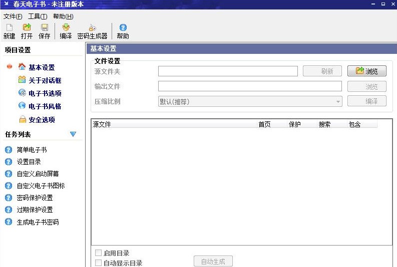The height and width of the screenshot is (267, 397).
Task: Click the 首页 column header
Action: tap(272, 124)
